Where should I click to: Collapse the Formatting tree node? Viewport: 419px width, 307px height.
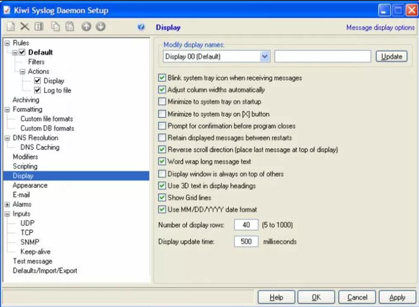coord(7,109)
